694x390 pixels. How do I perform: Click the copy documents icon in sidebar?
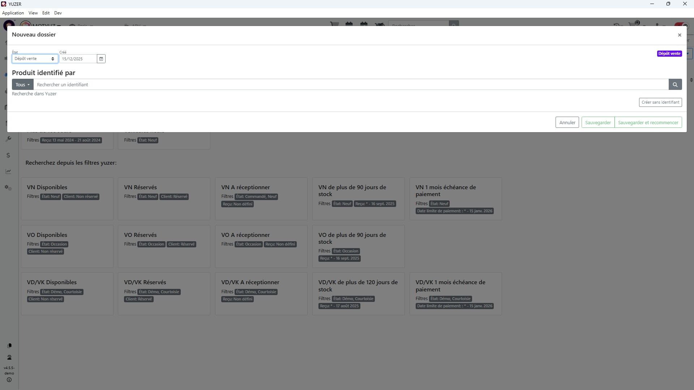tap(9, 346)
